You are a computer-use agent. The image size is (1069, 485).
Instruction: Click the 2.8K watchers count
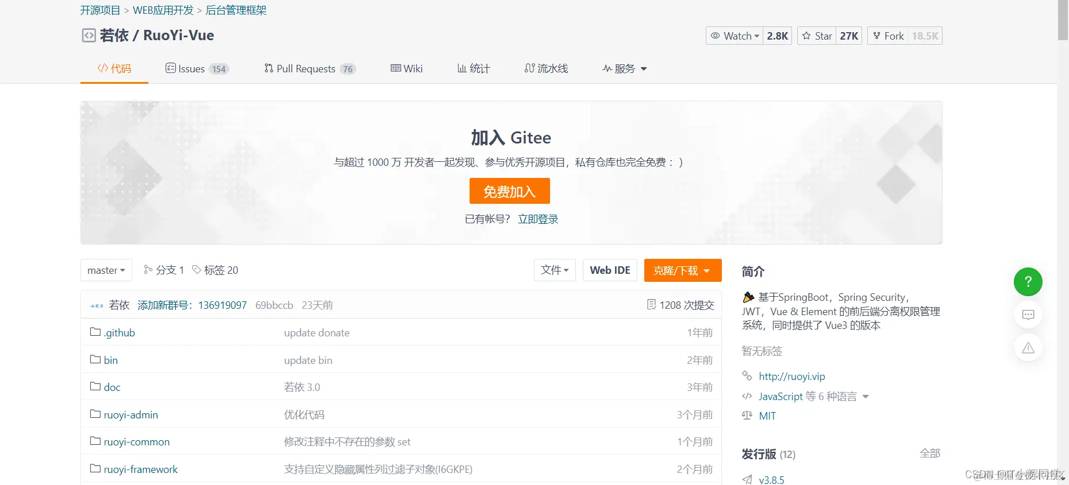778,36
